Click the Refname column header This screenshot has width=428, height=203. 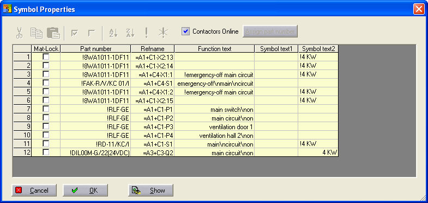point(153,49)
